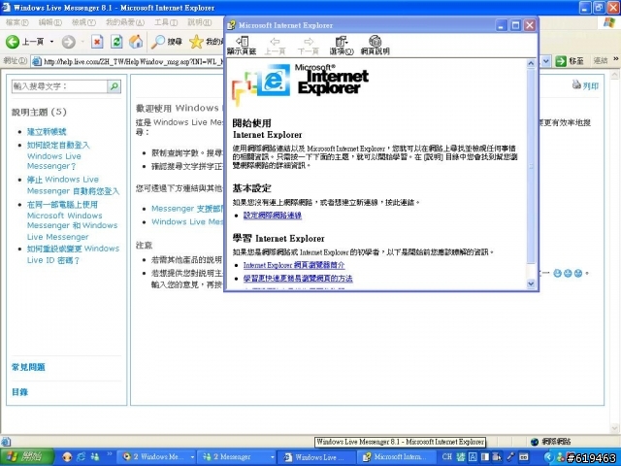Image resolution: width=621 pixels, height=466 pixels.
Task: Click the 上一頁 back arrow in help window
Action: pyautogui.click(x=275, y=46)
